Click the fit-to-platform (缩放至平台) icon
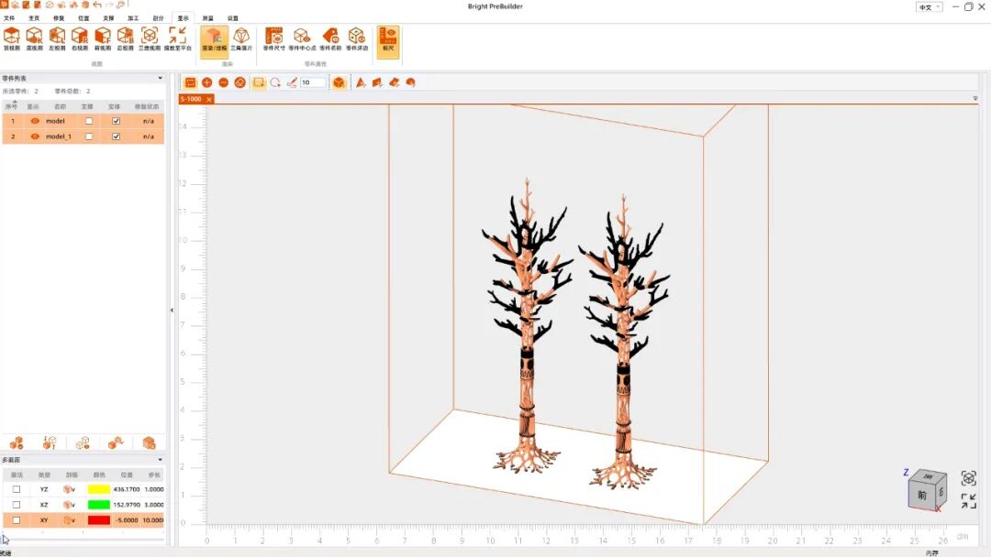 point(177,37)
